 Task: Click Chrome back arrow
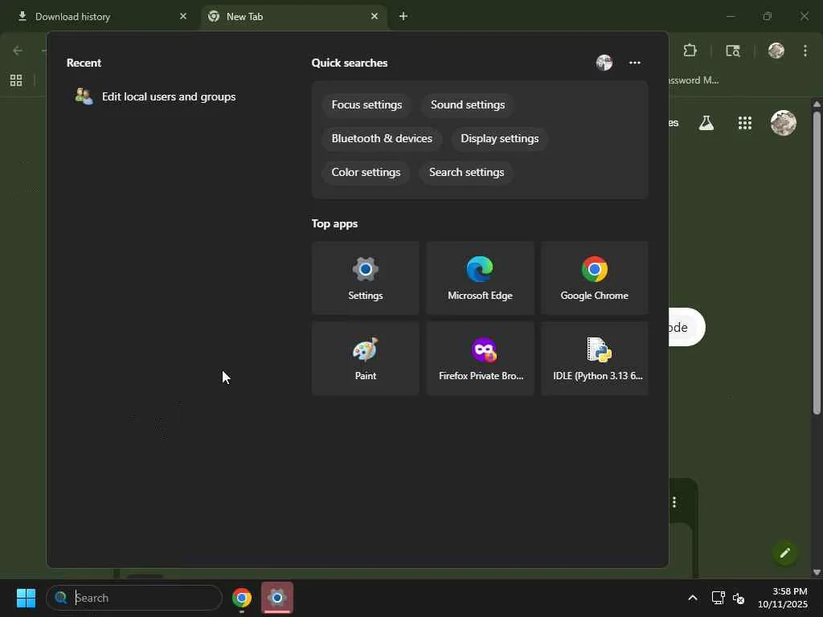[18, 51]
